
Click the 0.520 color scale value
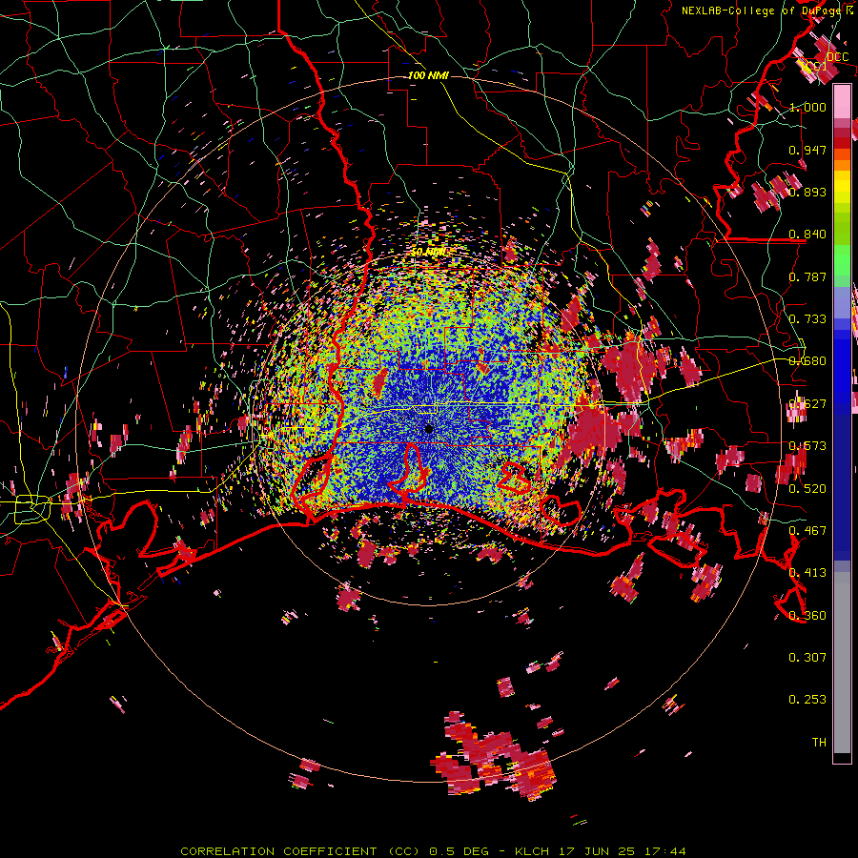807,489
